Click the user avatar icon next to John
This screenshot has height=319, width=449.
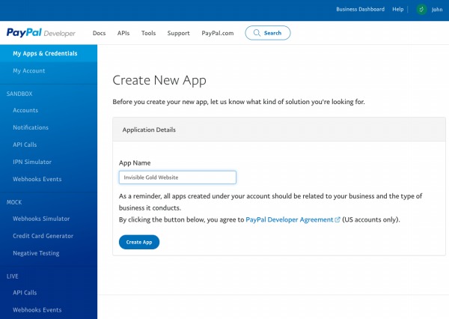tap(421, 10)
